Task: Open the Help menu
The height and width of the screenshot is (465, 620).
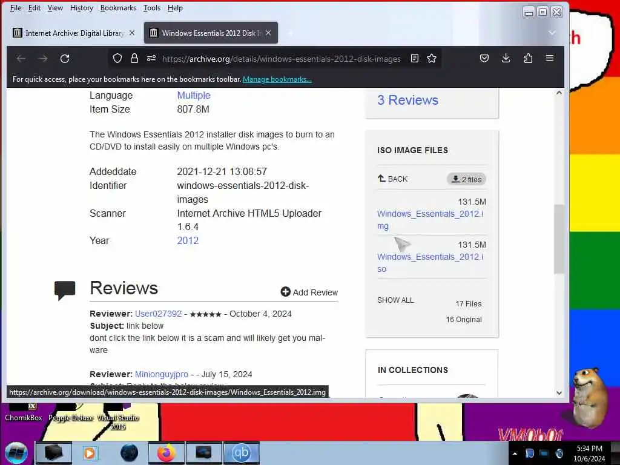Action: [175, 8]
